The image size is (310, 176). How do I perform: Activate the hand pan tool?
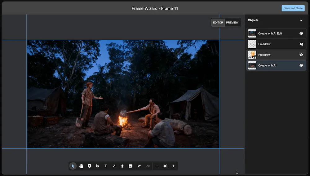pyautogui.click(x=81, y=166)
